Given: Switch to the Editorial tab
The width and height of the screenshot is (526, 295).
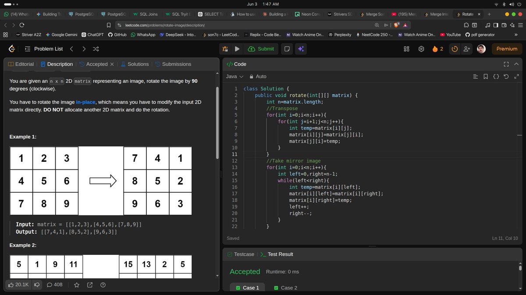Looking at the screenshot, I should pos(21,64).
